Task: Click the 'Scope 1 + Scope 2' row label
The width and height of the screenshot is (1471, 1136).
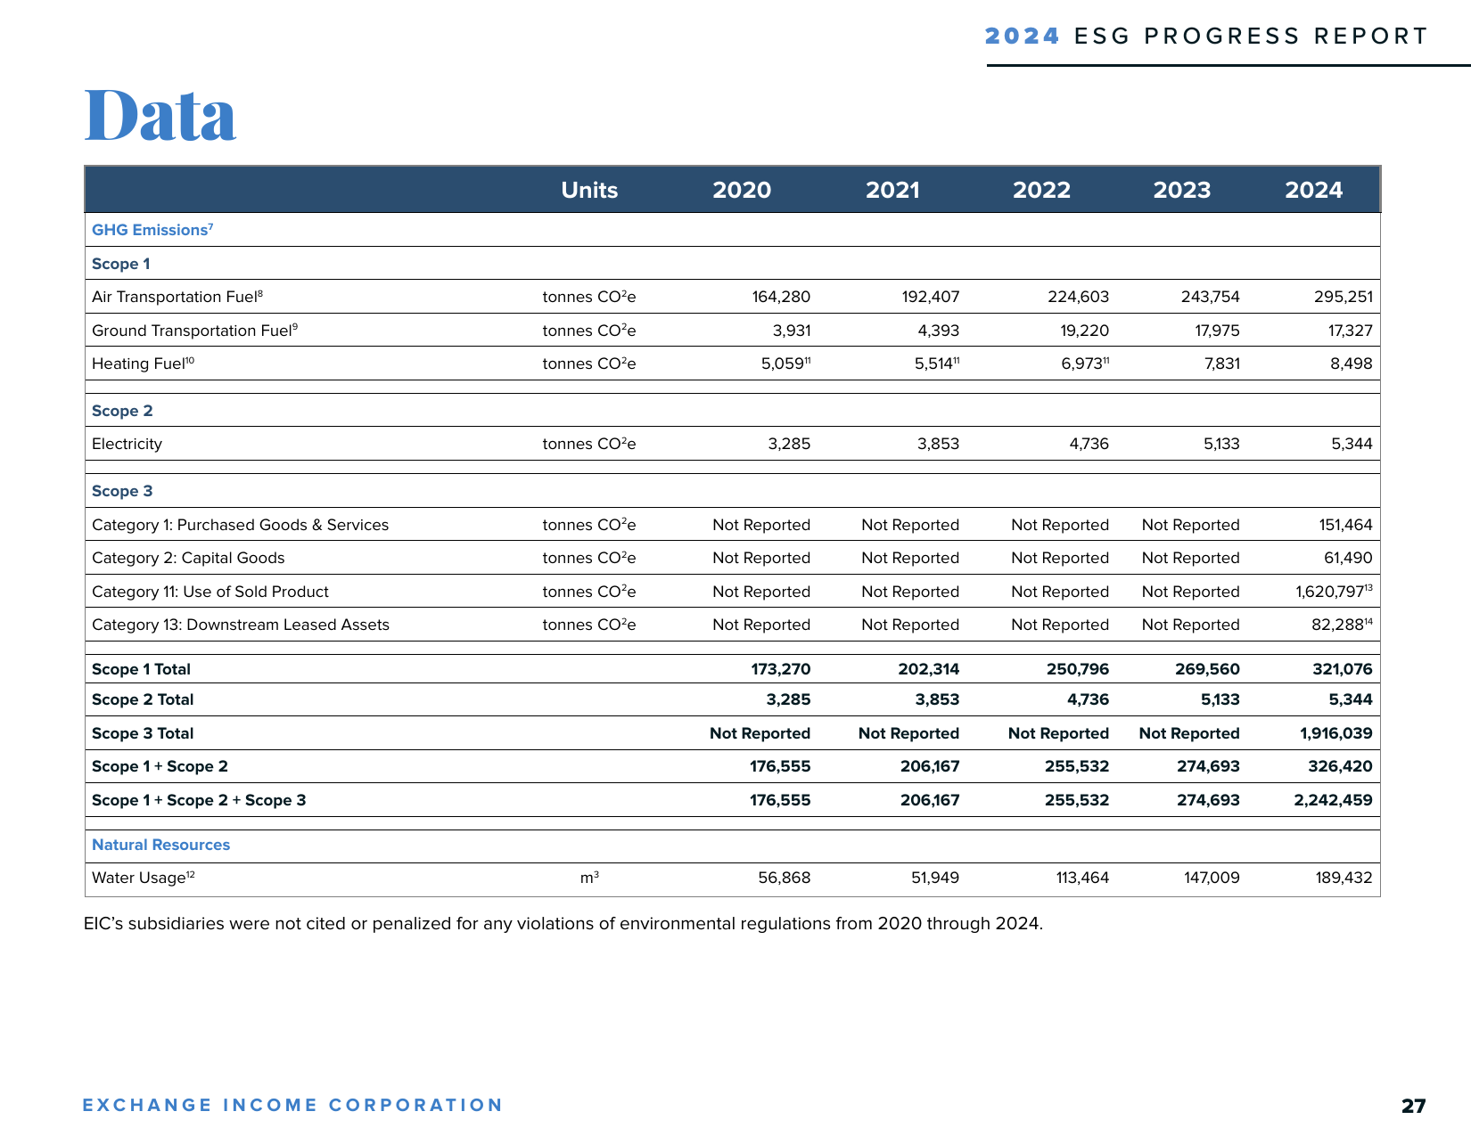Action: 160,766
